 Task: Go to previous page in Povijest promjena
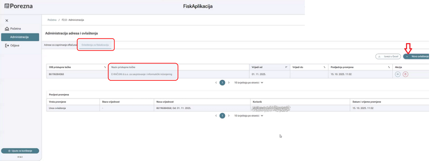coord(216,116)
